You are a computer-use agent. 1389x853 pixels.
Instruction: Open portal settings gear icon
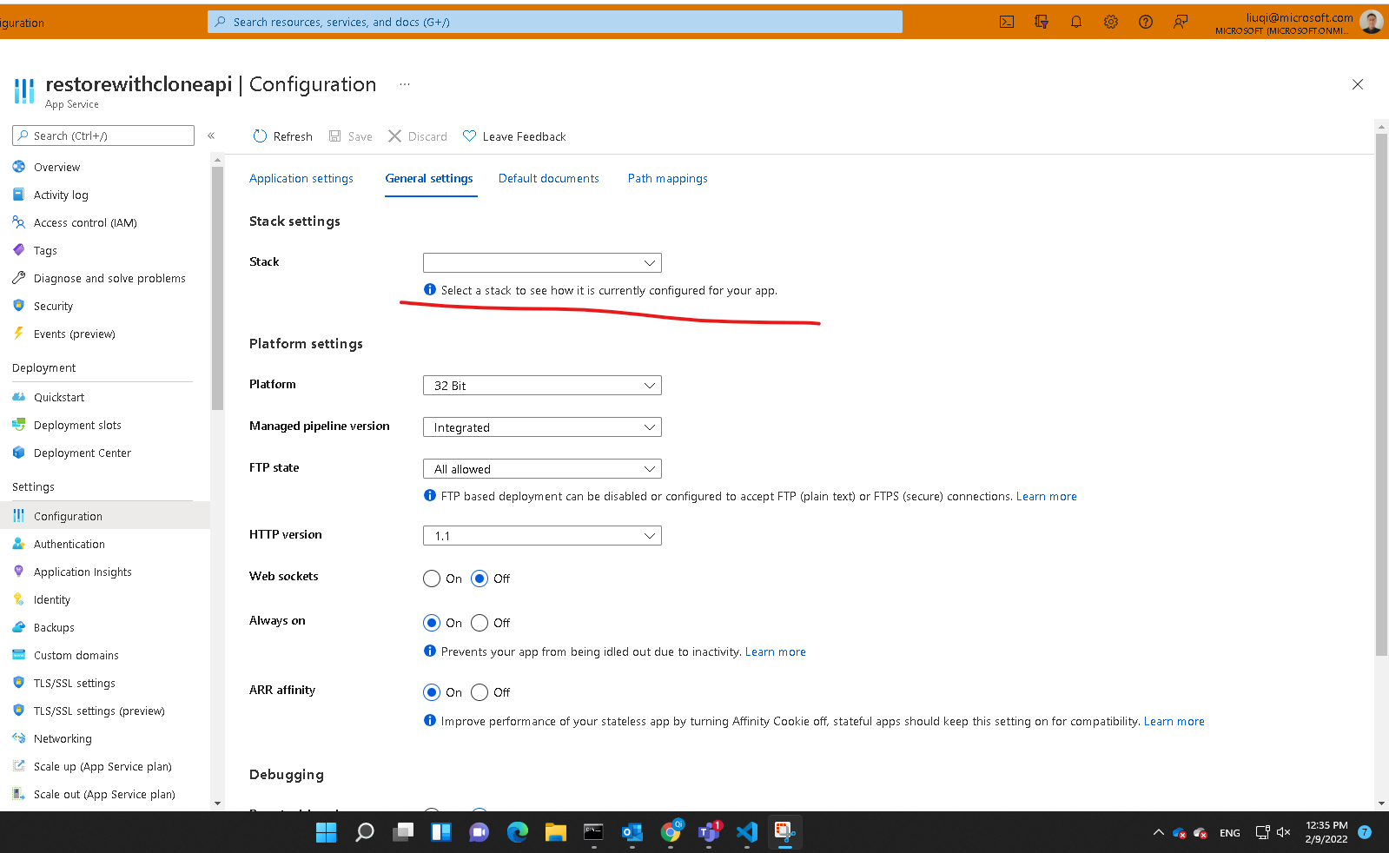[x=1111, y=22]
